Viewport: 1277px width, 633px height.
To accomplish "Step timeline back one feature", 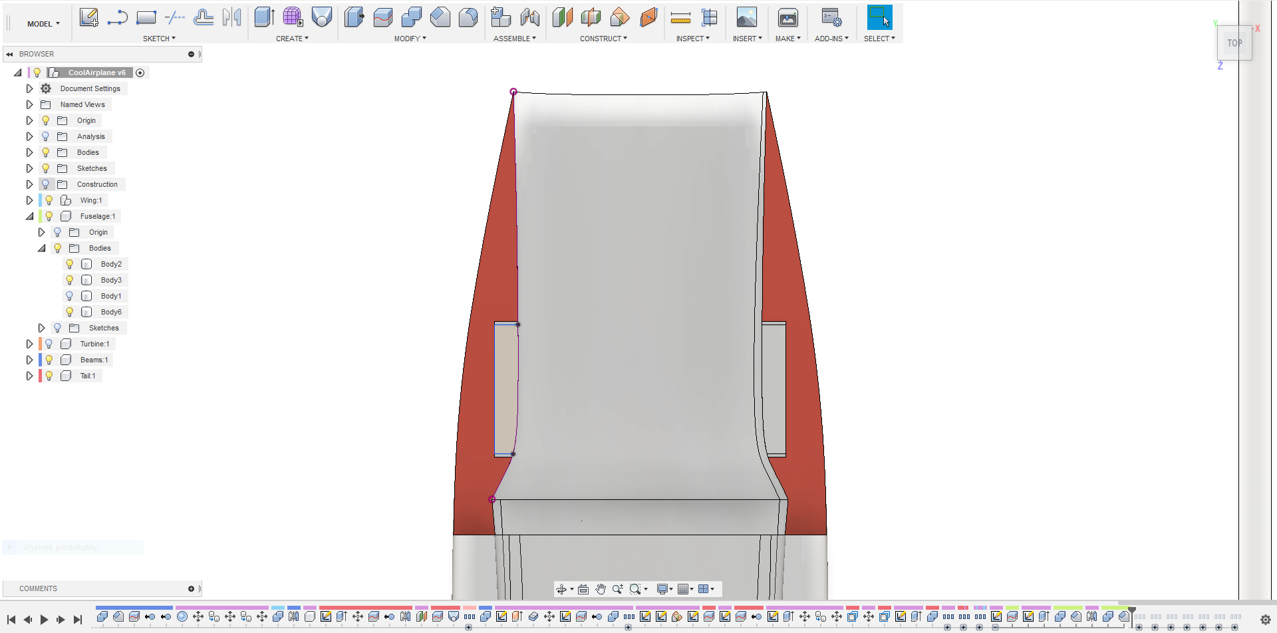I will tap(28, 620).
